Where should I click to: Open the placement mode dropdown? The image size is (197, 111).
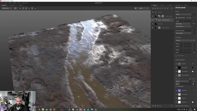point(185,40)
